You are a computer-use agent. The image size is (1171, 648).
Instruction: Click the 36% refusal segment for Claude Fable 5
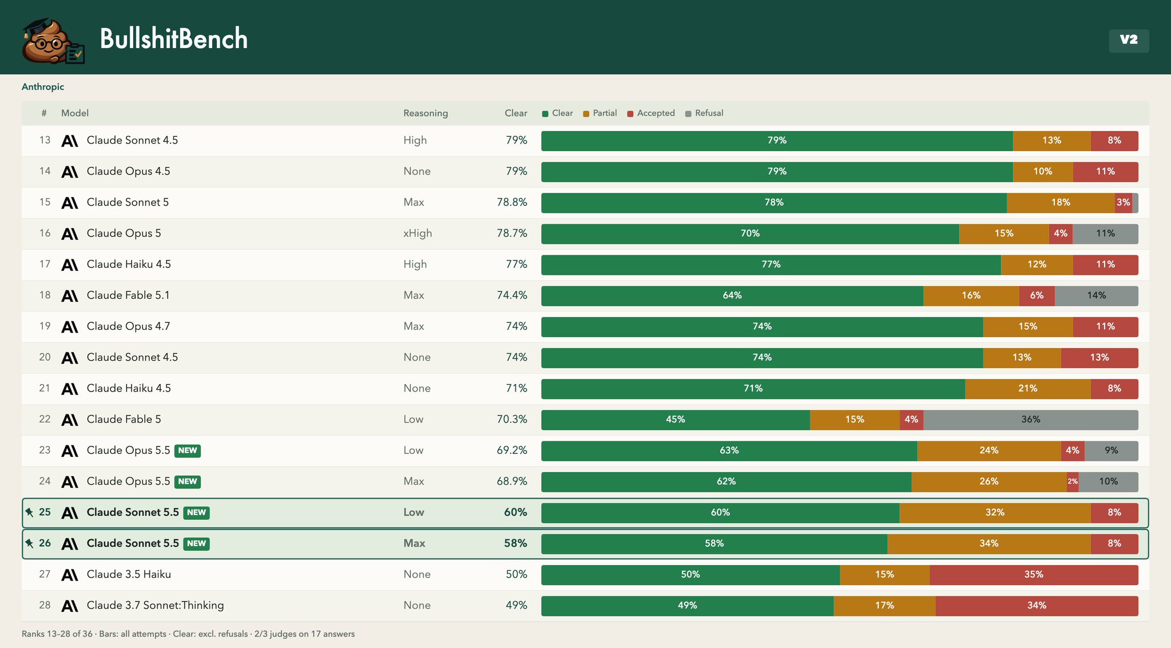[1031, 420]
